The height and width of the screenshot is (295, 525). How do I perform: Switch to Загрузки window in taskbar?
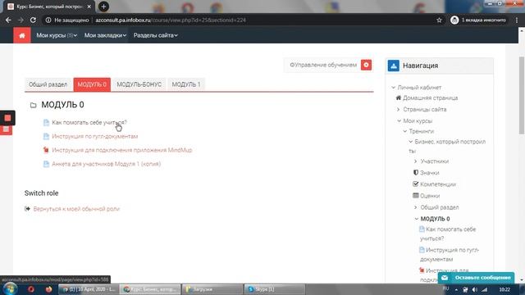[212, 289]
